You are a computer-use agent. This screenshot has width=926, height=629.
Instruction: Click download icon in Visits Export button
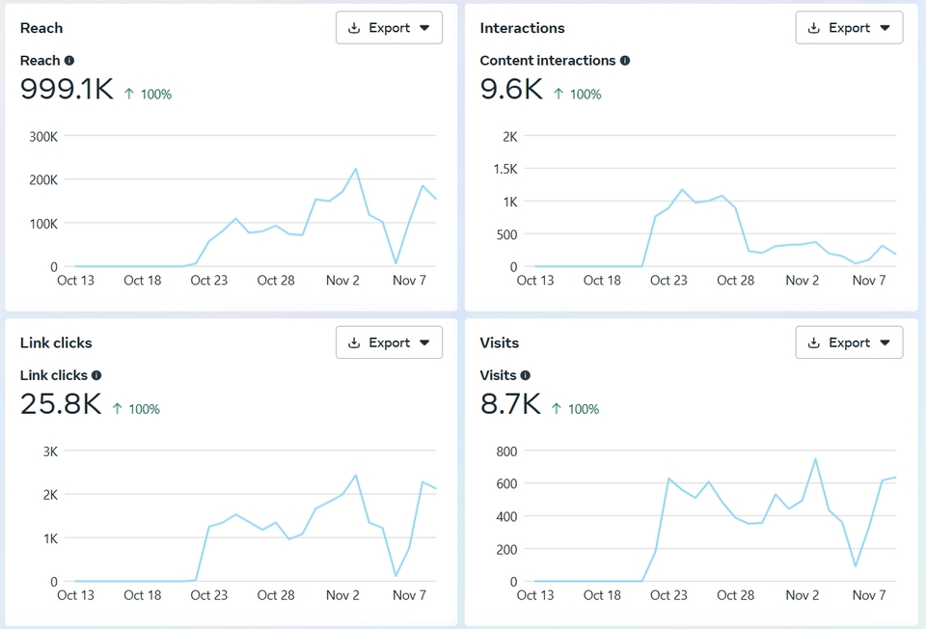coord(814,342)
